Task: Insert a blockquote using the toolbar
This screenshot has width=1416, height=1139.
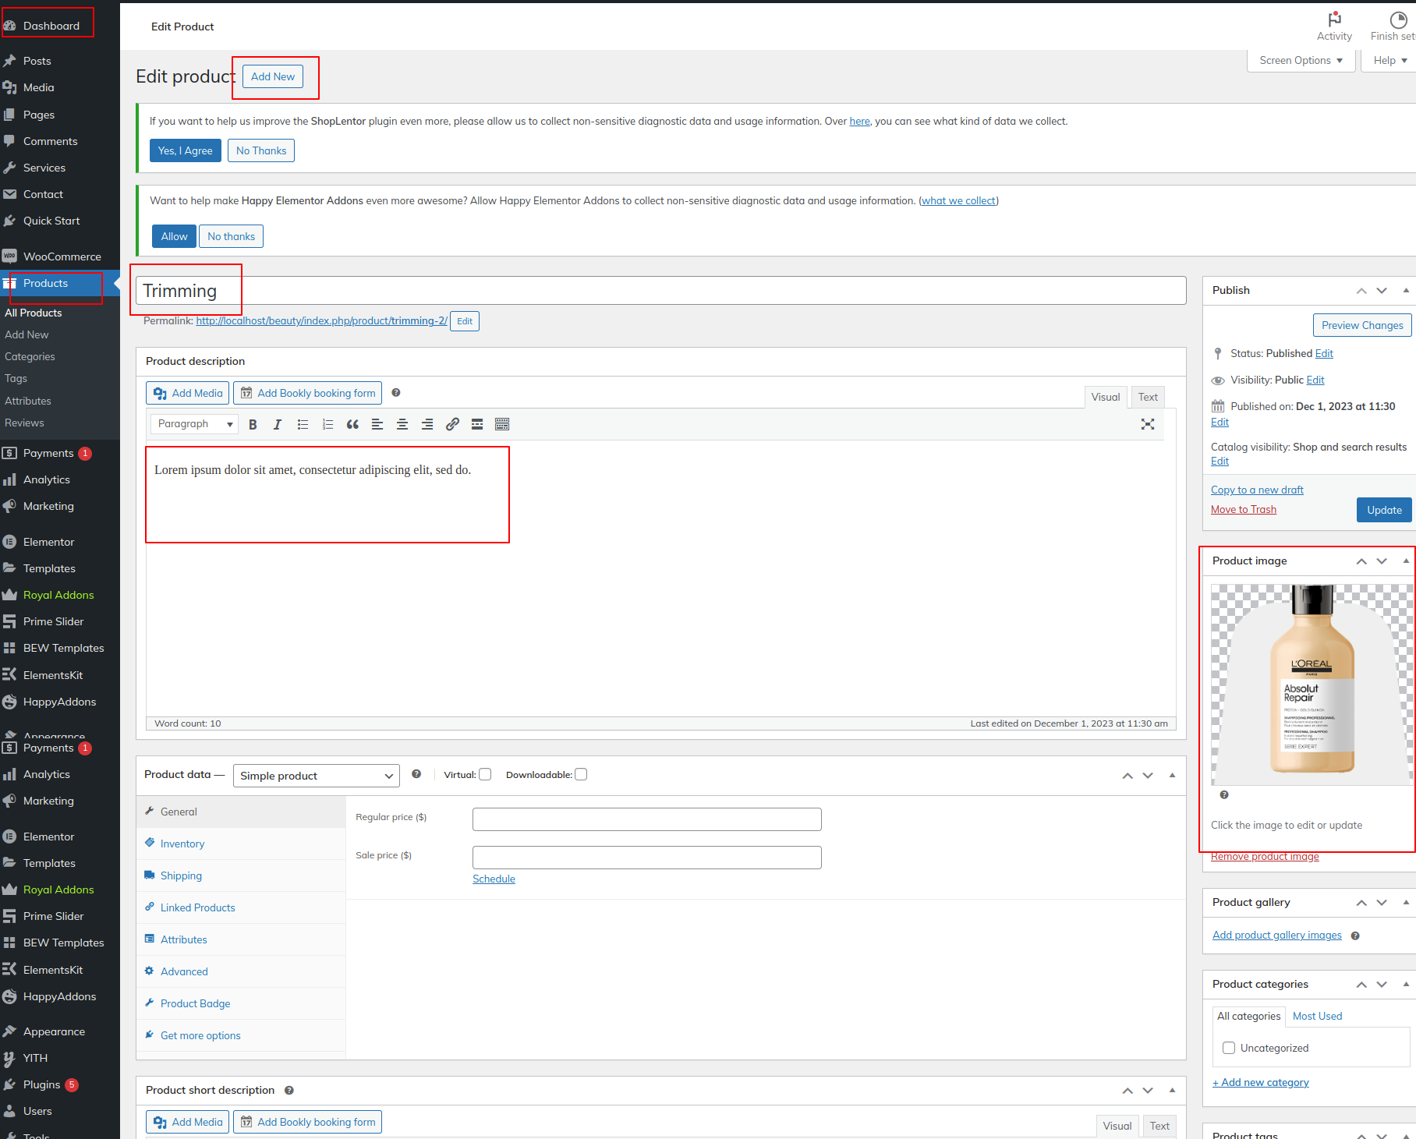Action: [352, 424]
